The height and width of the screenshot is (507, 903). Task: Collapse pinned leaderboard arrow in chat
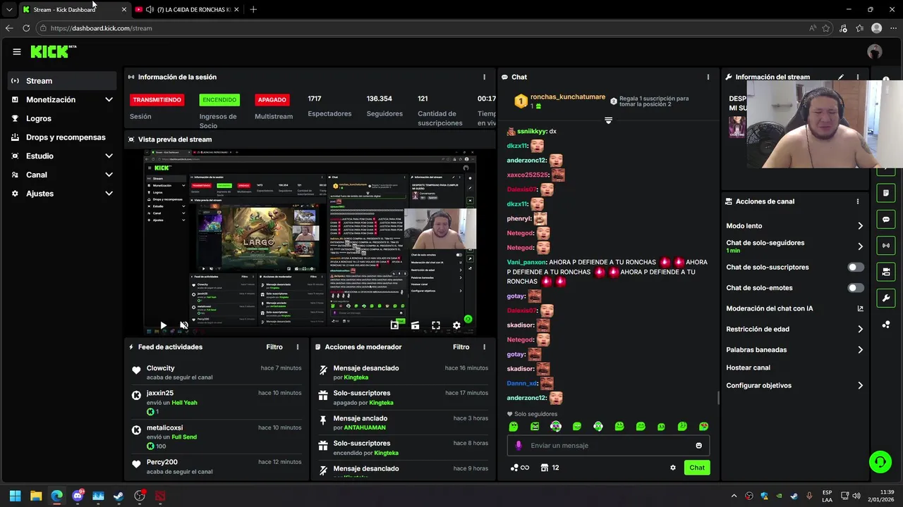(x=608, y=120)
